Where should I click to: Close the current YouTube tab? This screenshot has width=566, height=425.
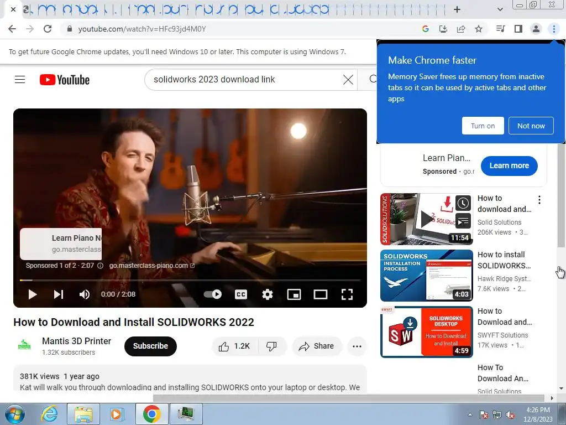pyautogui.click(x=13, y=9)
